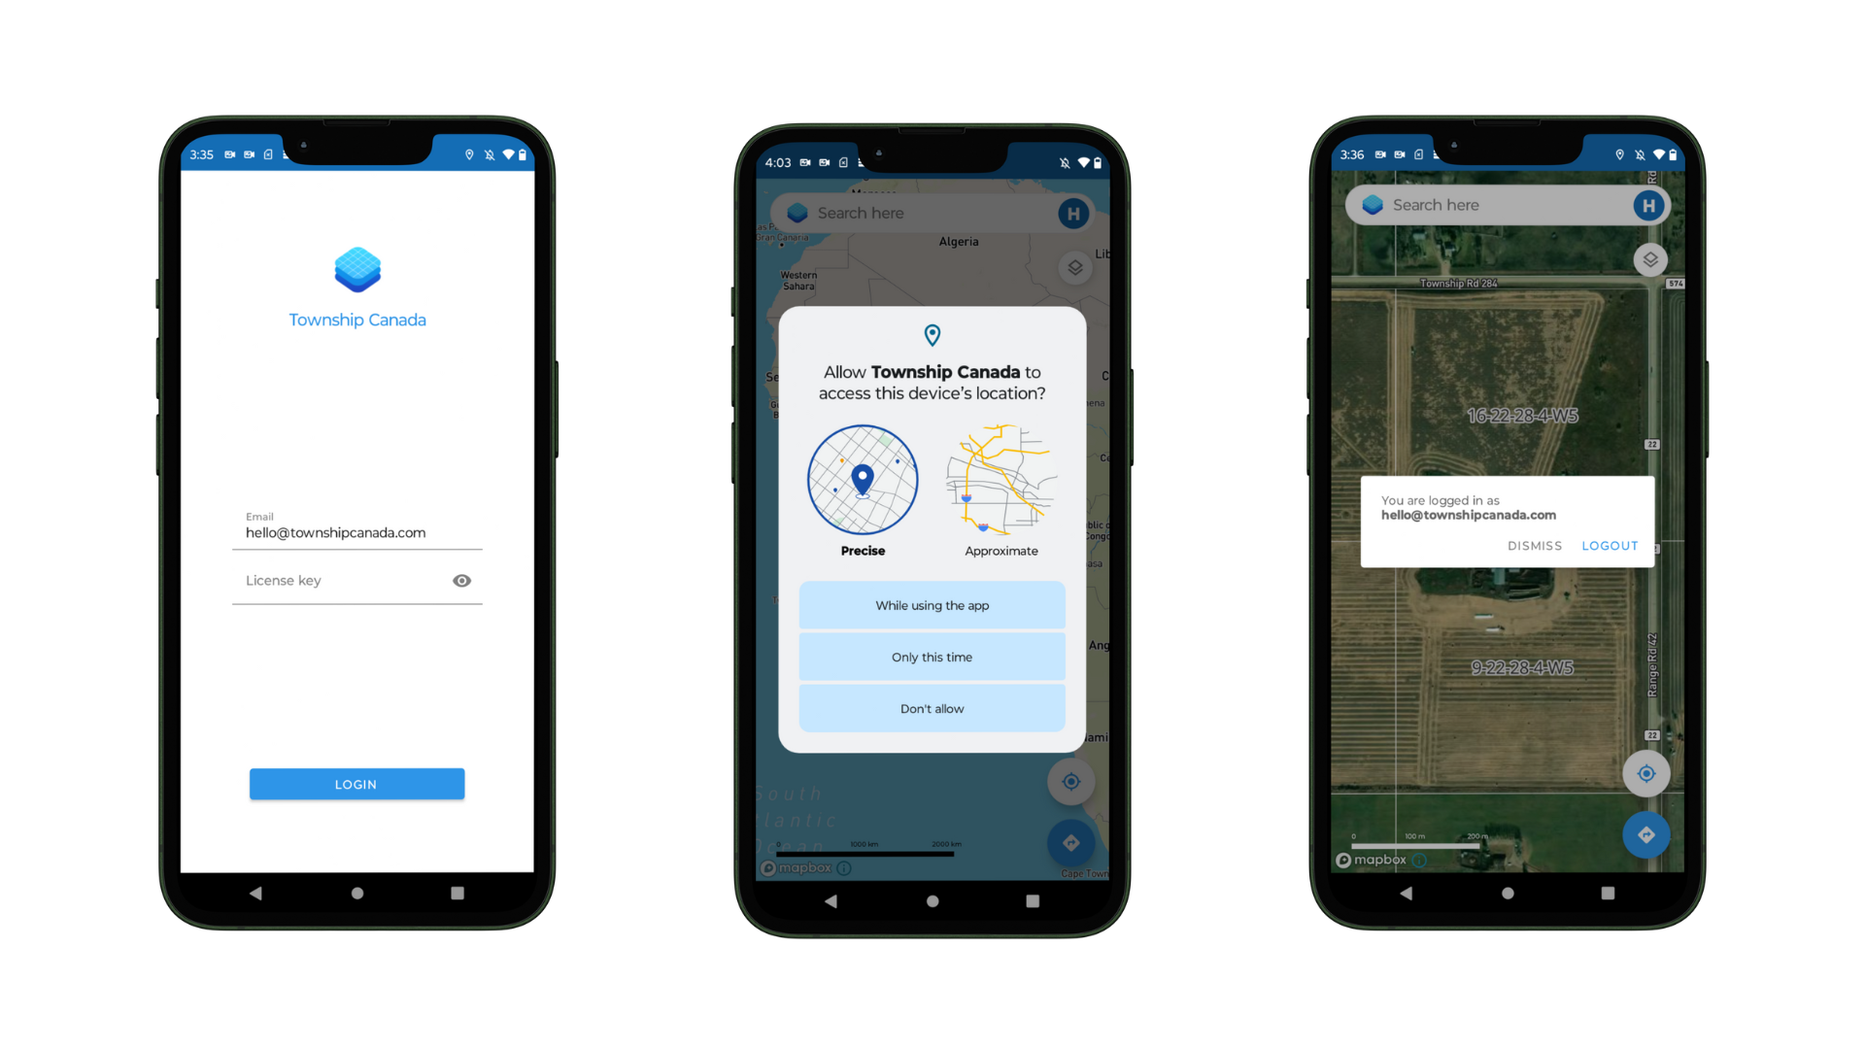
Task: Click Don't allow location permission option
Action: [932, 707]
